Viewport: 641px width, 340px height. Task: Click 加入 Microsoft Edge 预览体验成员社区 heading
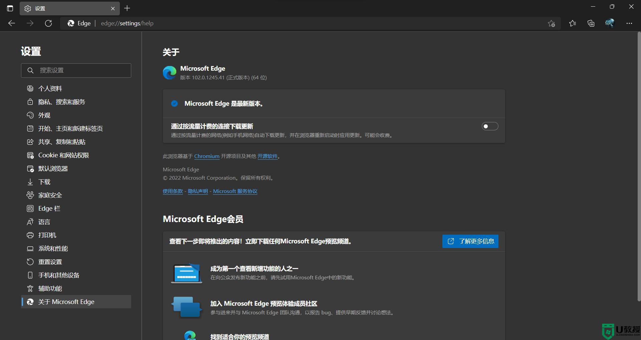pyautogui.click(x=264, y=304)
